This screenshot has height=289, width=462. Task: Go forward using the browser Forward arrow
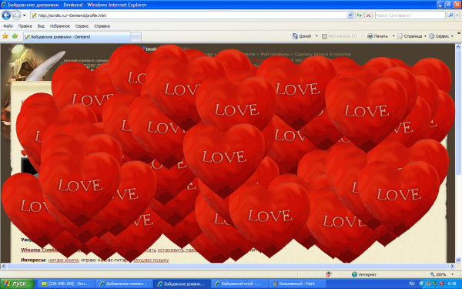16,15
